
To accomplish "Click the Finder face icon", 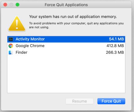I will click(11, 53).
